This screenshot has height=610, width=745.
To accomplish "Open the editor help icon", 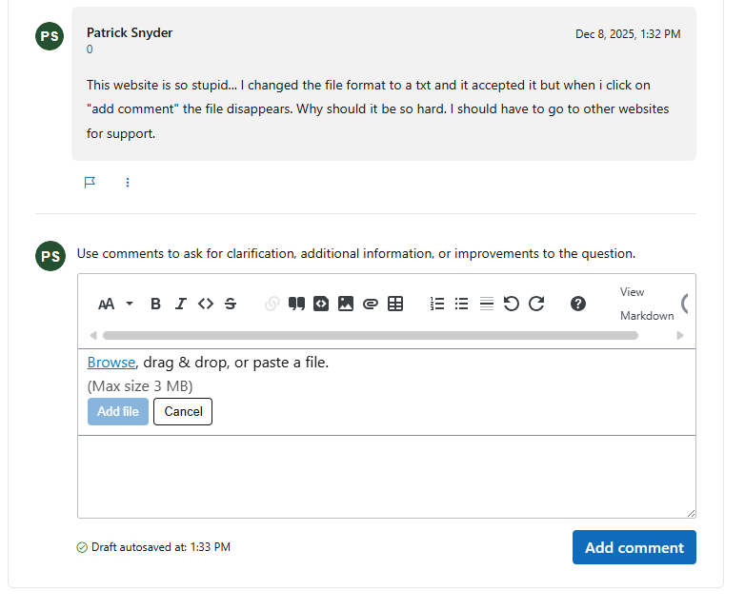I will [x=578, y=304].
